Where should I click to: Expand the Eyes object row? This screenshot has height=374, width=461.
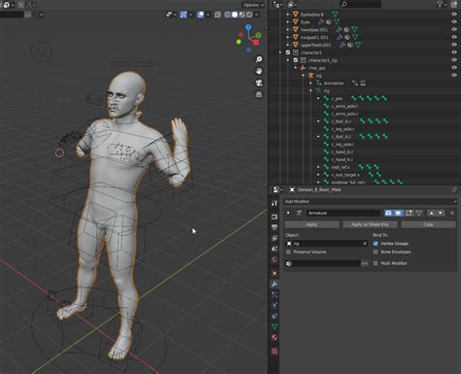(x=288, y=22)
